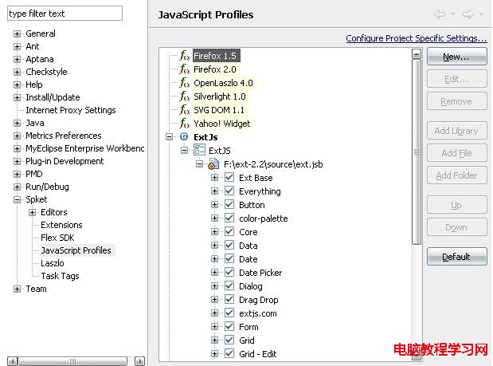Collapse the ExtJs profile node
Image resolution: width=493 pixels, height=366 pixels.
[169, 137]
